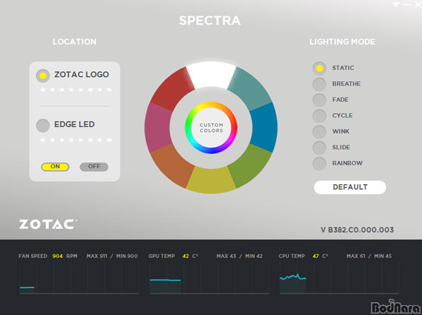The image size is (422, 315).
Task: Select the ZOTAC LOGO location radio button
Action: click(x=42, y=76)
